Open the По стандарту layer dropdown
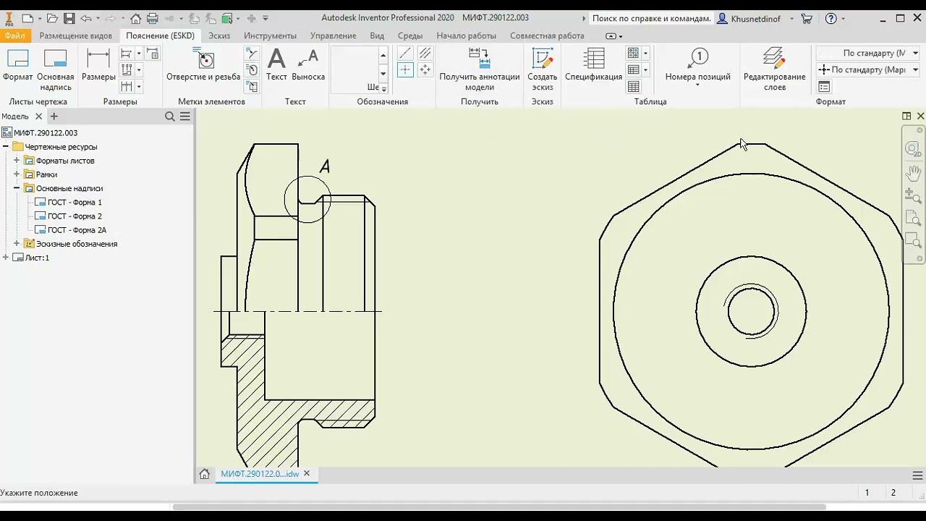926x521 pixels. click(865, 53)
